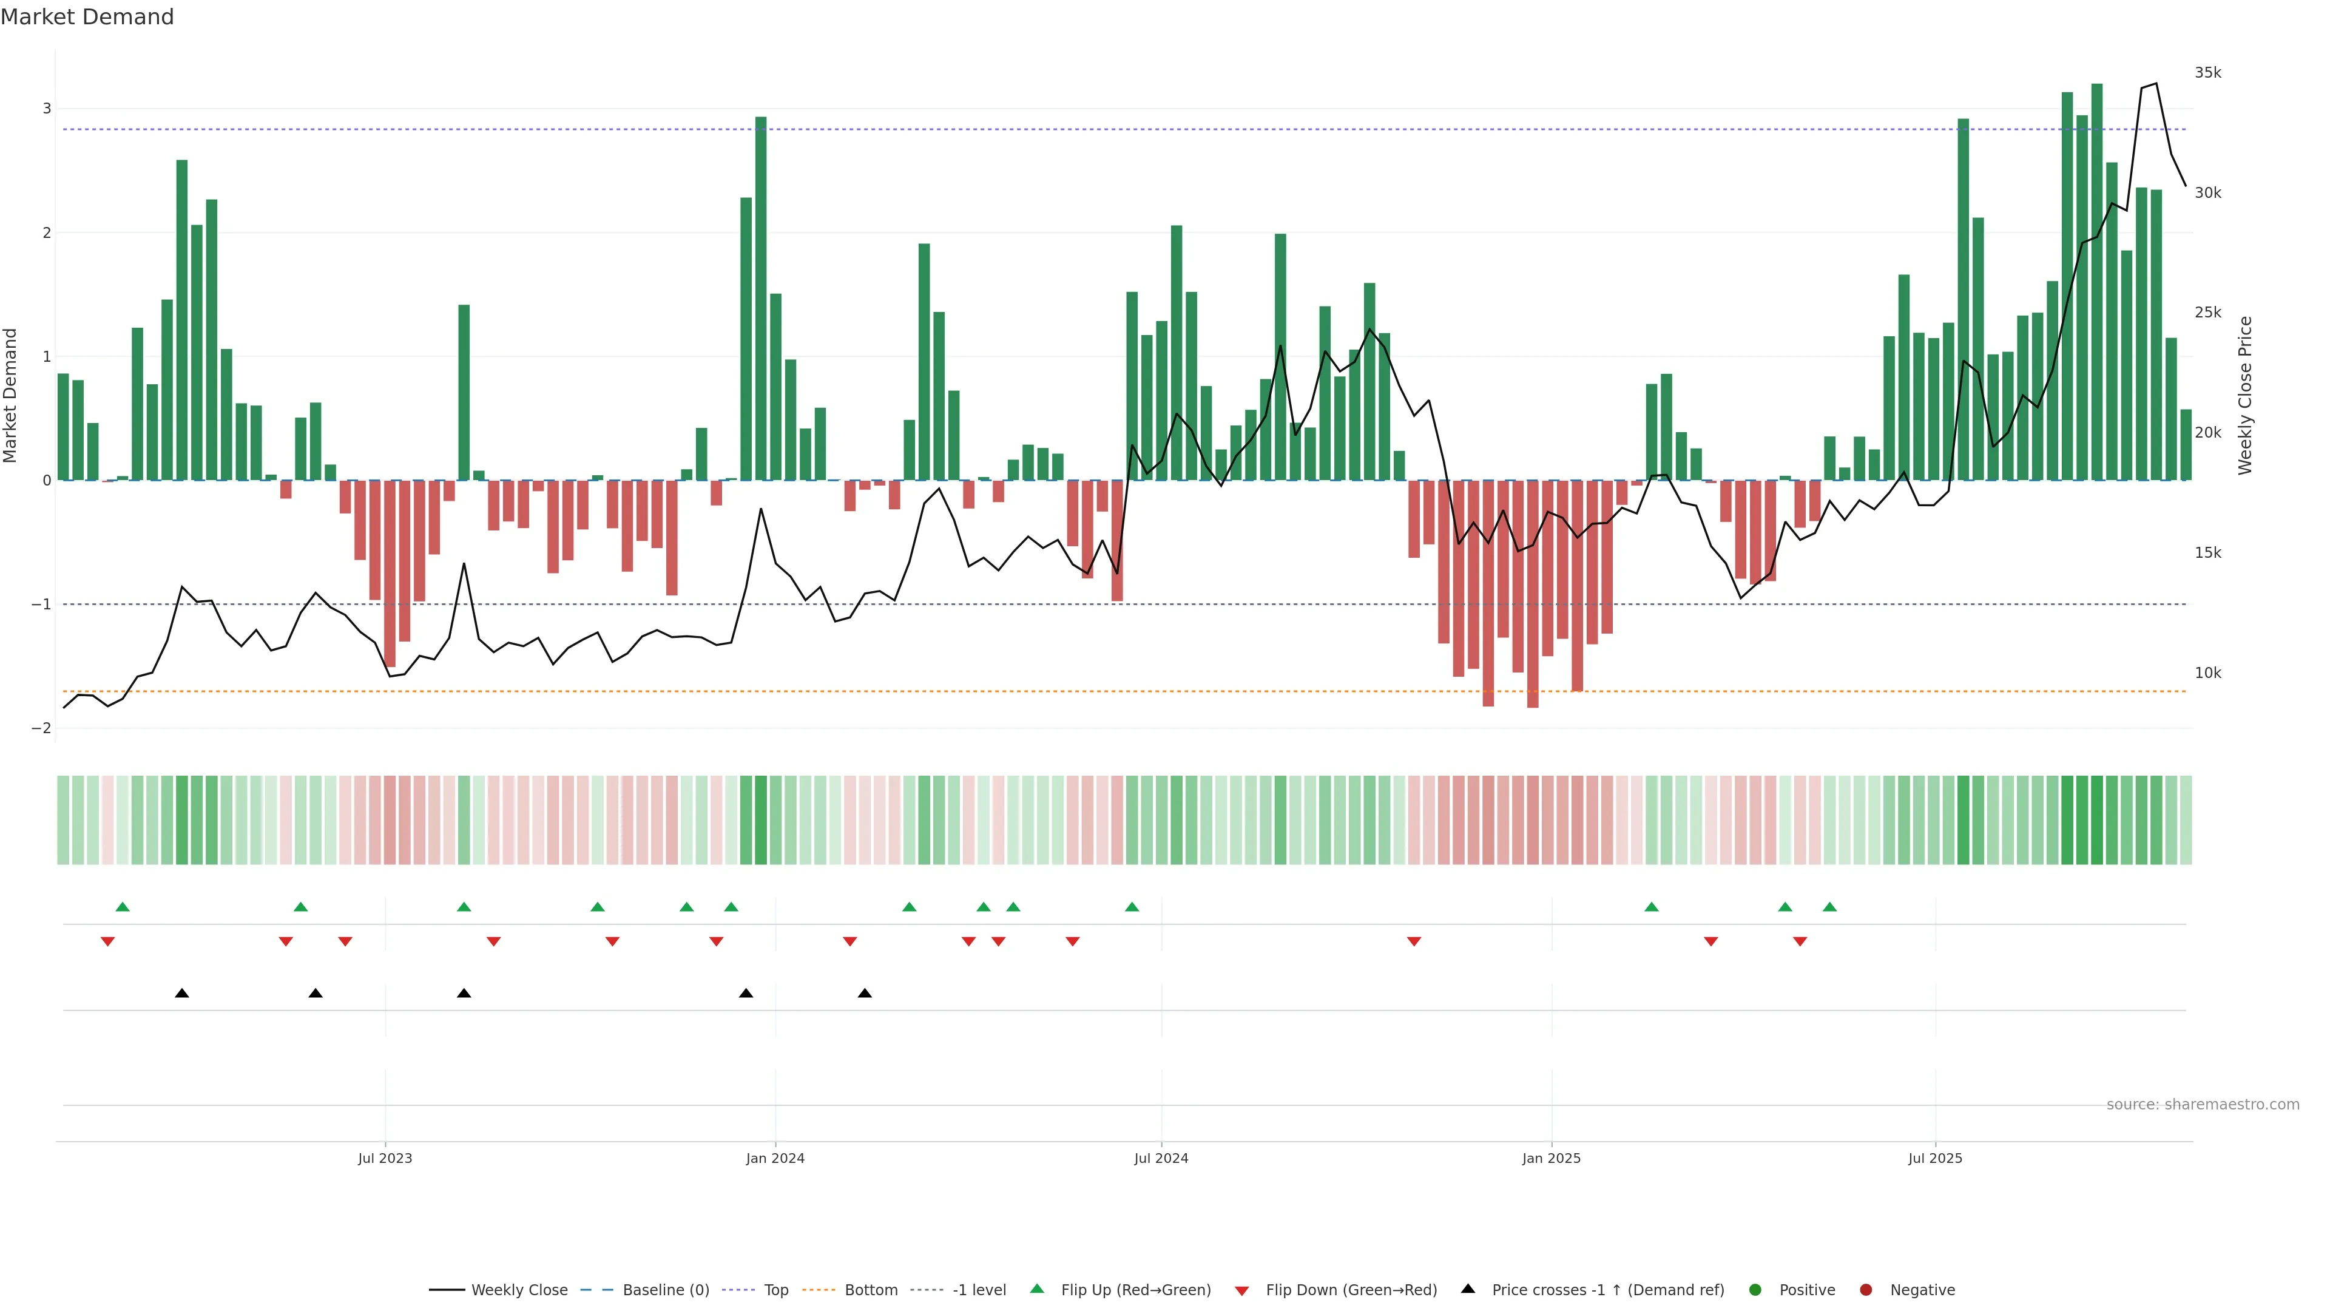Click the Market Demand chart title
Screen dimensions: 2330x1311
87,17
